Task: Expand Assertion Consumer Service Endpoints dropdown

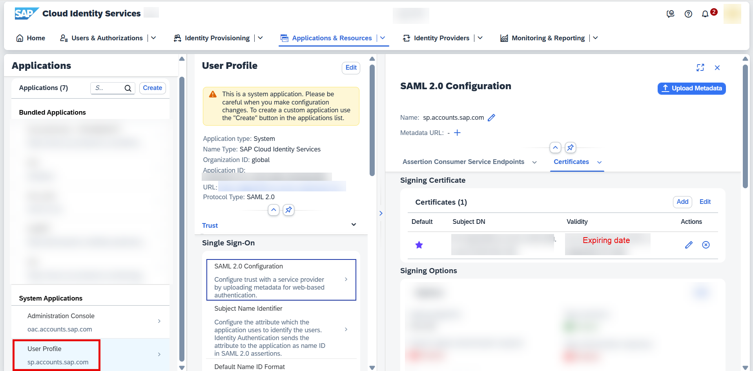Action: coord(534,162)
